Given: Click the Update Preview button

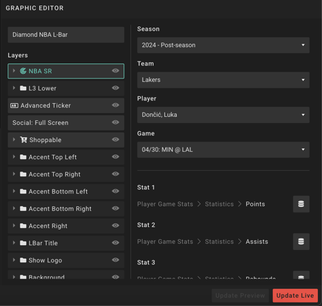Looking at the screenshot, I should coord(240,296).
